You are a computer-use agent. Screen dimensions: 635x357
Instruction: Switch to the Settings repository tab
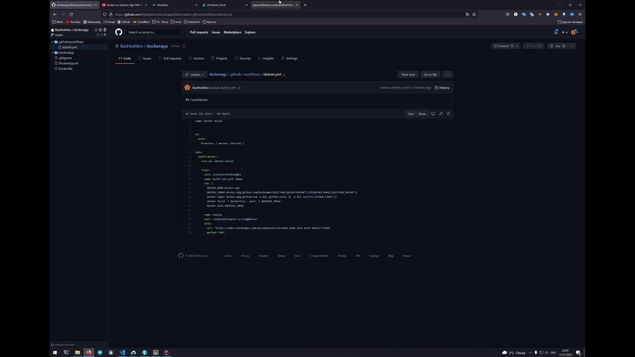coord(289,59)
